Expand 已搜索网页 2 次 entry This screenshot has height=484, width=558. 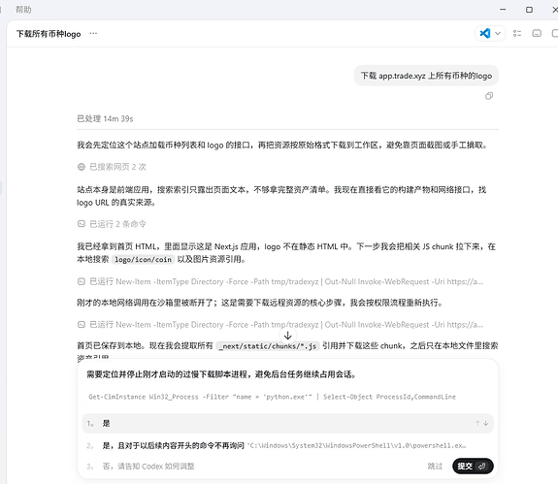click(x=112, y=167)
